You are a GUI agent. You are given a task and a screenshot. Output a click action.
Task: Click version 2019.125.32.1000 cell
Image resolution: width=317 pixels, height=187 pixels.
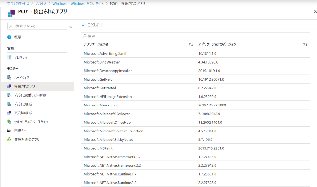212,105
